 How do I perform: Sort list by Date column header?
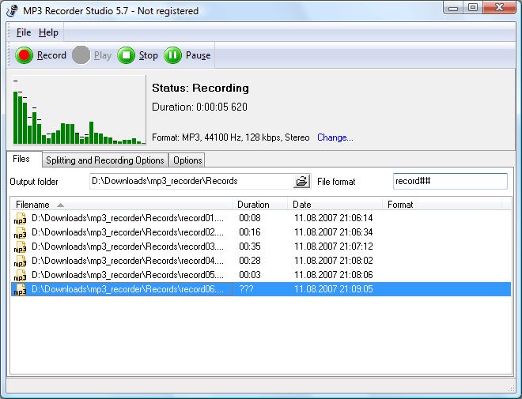pyautogui.click(x=335, y=205)
